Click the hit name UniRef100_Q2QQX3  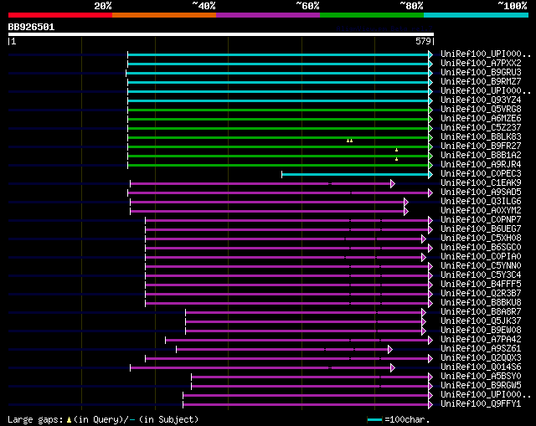tap(481, 357)
